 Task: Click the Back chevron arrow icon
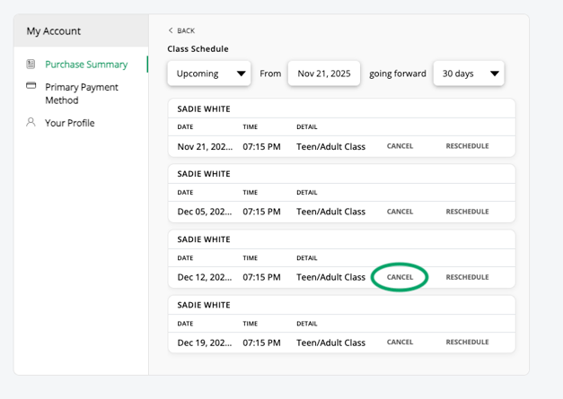(171, 30)
